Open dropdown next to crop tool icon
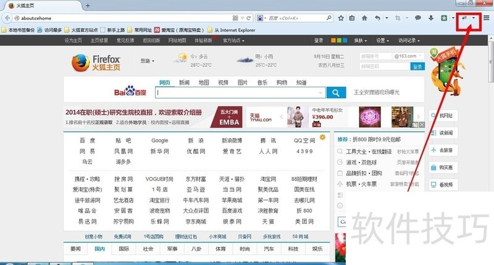 406,18
